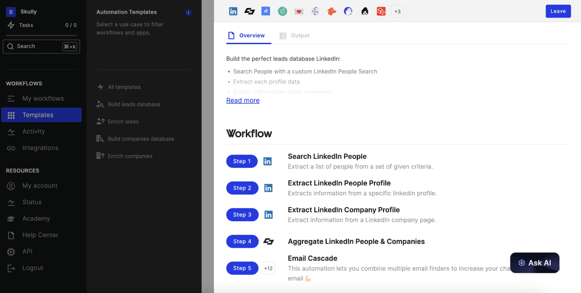
Task: Click the info icon beside Automation Templates
Action: click(188, 12)
